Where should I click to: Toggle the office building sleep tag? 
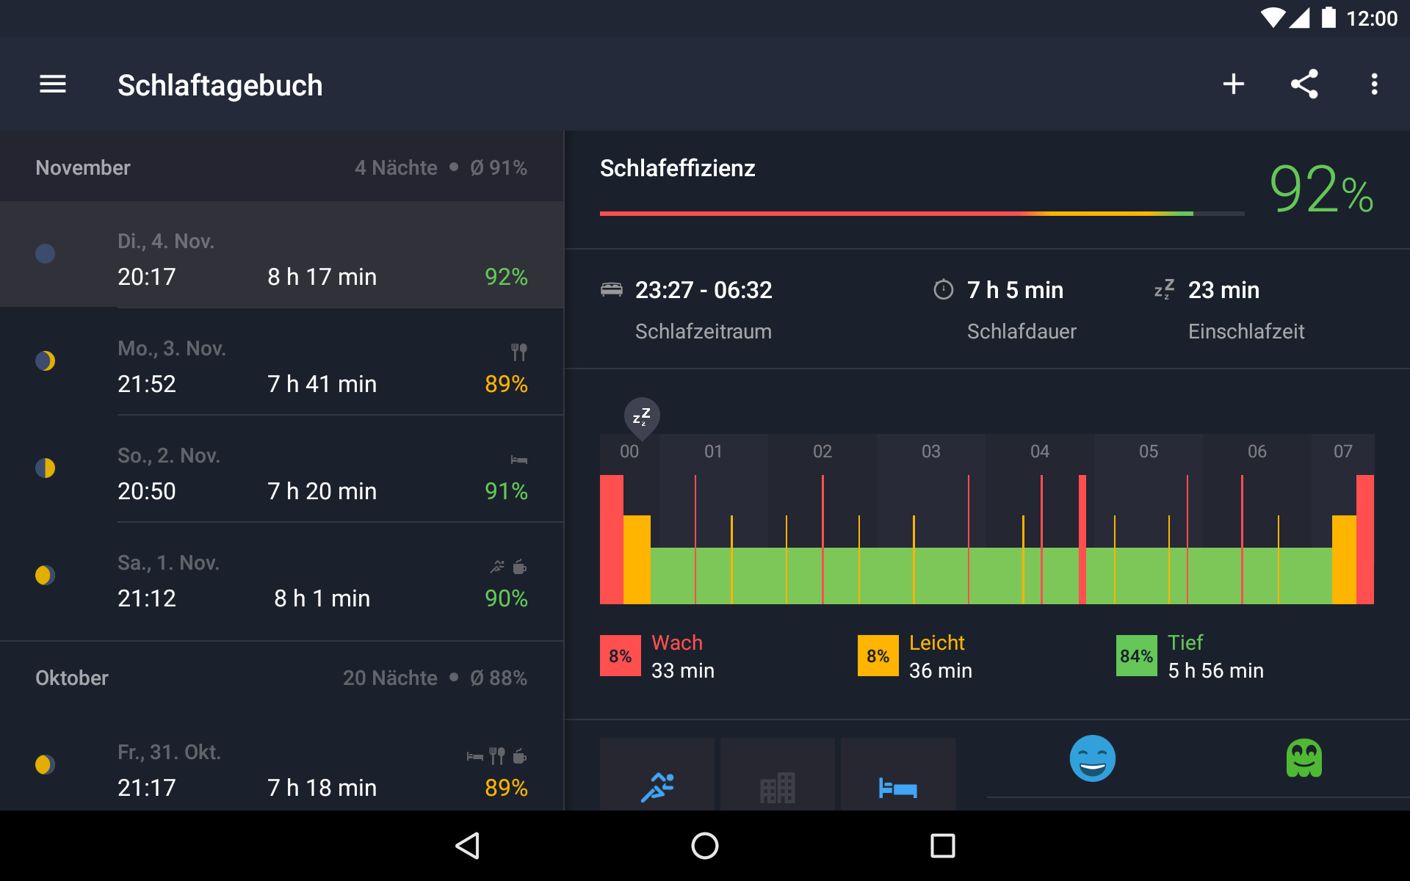(778, 775)
